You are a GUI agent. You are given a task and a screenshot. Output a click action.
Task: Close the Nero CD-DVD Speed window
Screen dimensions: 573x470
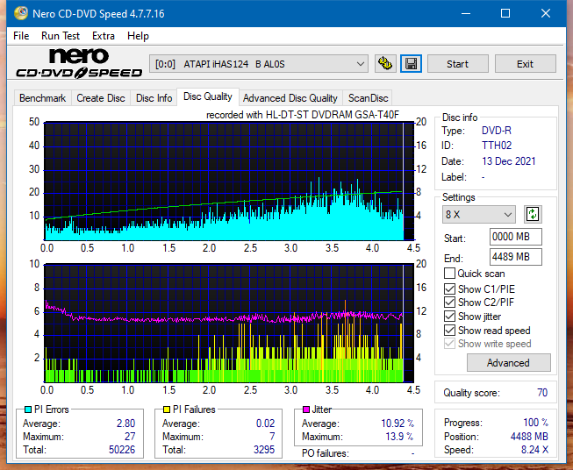point(546,13)
